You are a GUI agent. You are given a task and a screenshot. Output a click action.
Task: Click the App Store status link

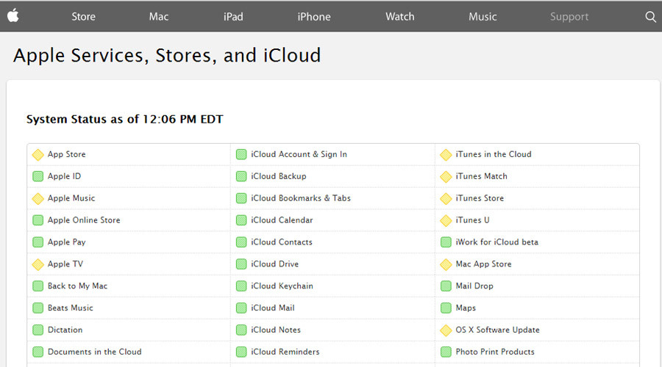[x=67, y=154]
